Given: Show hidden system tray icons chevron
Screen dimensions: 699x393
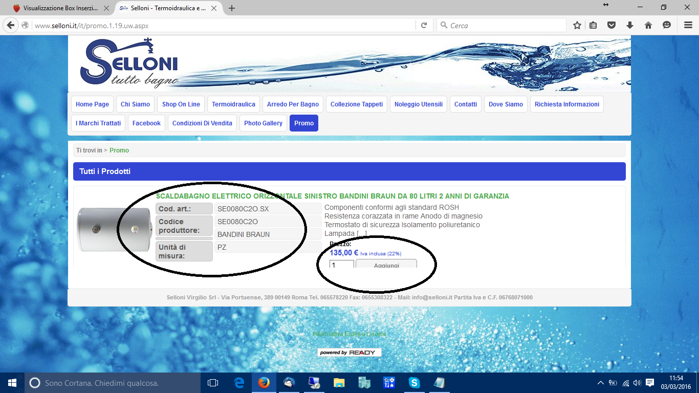Looking at the screenshot, I should pos(601,383).
